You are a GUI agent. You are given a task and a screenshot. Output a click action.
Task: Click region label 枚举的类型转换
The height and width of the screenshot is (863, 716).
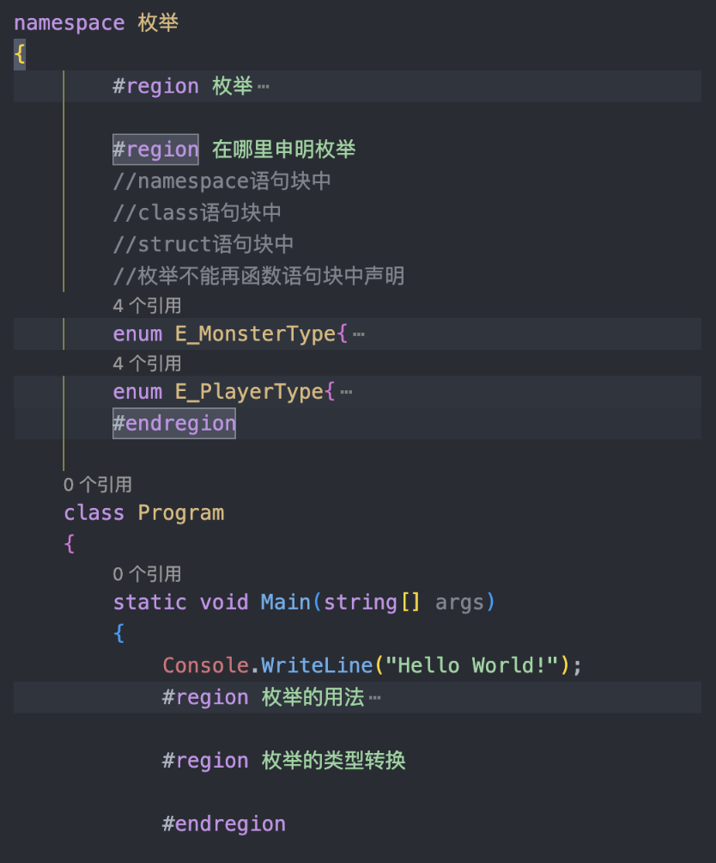point(334,761)
